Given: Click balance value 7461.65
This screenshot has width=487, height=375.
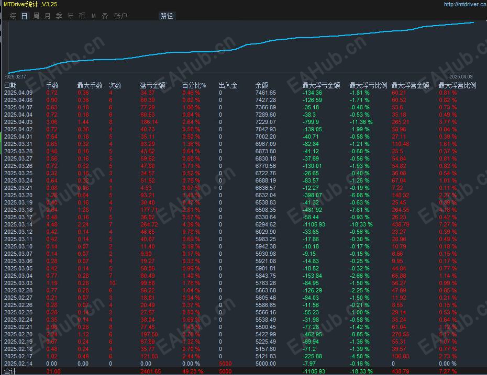Looking at the screenshot, I should 265,93.
